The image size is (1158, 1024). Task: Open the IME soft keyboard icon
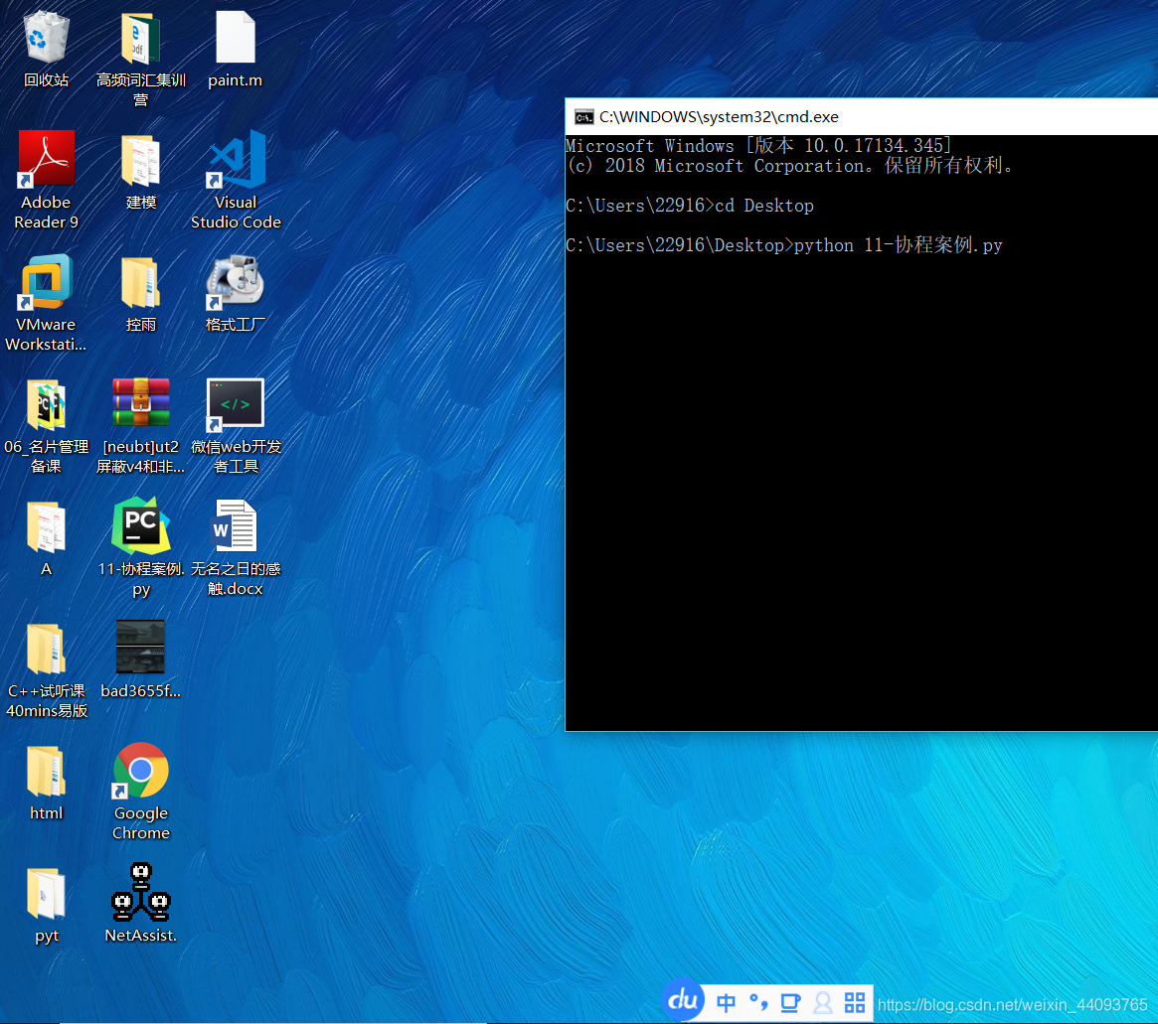tap(790, 1002)
